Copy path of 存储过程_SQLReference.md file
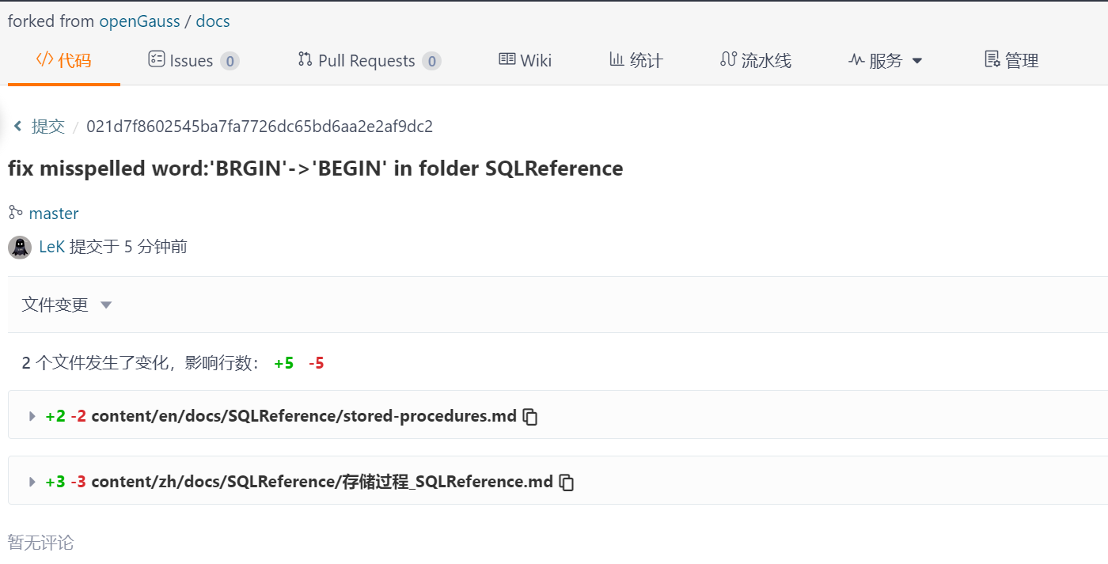1108x564 pixels. [567, 483]
